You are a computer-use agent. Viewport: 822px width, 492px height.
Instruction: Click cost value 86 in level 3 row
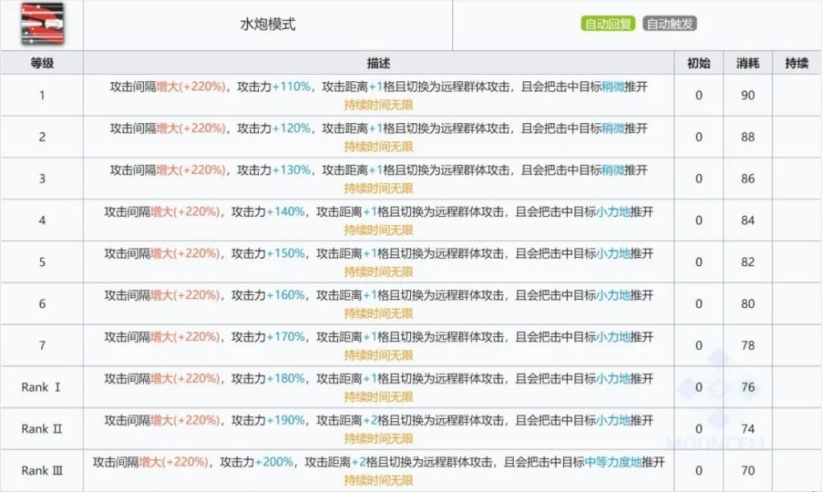(x=747, y=179)
